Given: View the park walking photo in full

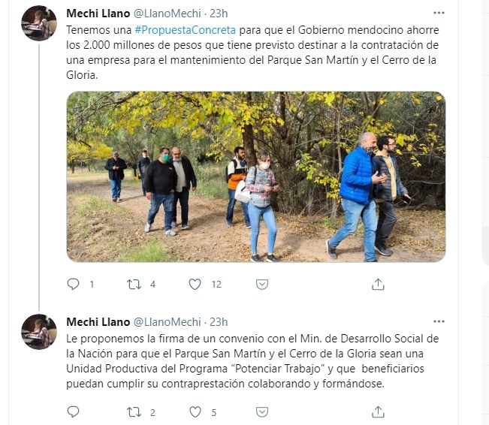Looking at the screenshot, I should click(x=255, y=176).
